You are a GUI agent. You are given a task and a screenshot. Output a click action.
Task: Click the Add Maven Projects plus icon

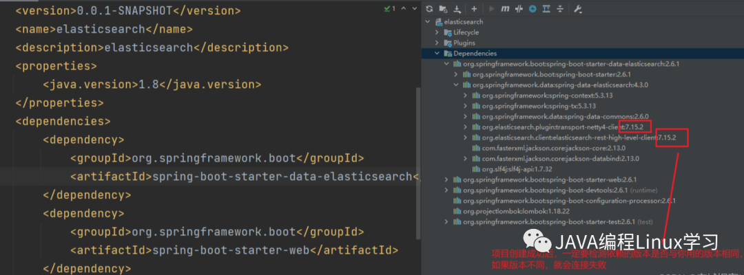pos(474,9)
